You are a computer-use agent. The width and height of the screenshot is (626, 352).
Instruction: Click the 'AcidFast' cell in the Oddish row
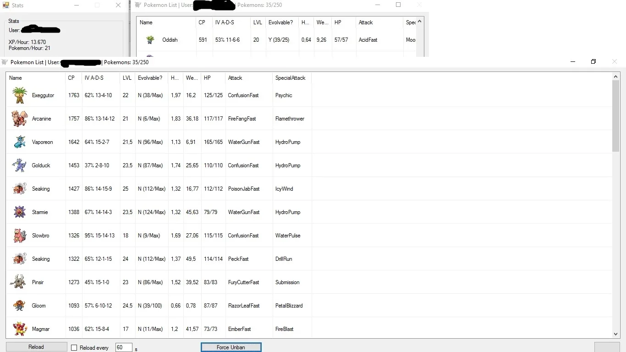pyautogui.click(x=368, y=40)
